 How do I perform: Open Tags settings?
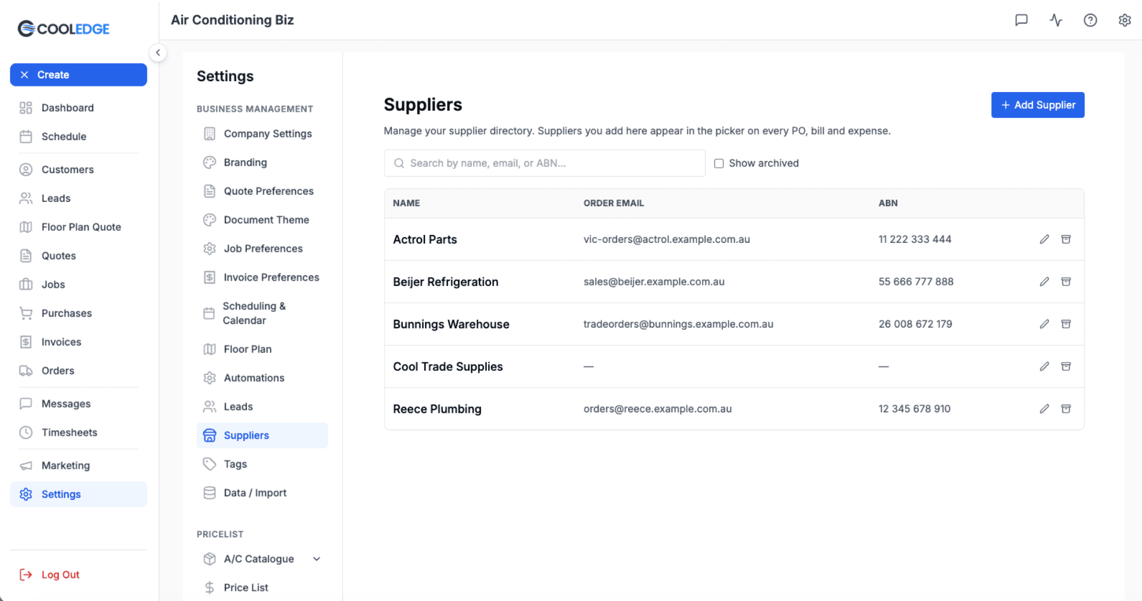[x=262, y=464]
